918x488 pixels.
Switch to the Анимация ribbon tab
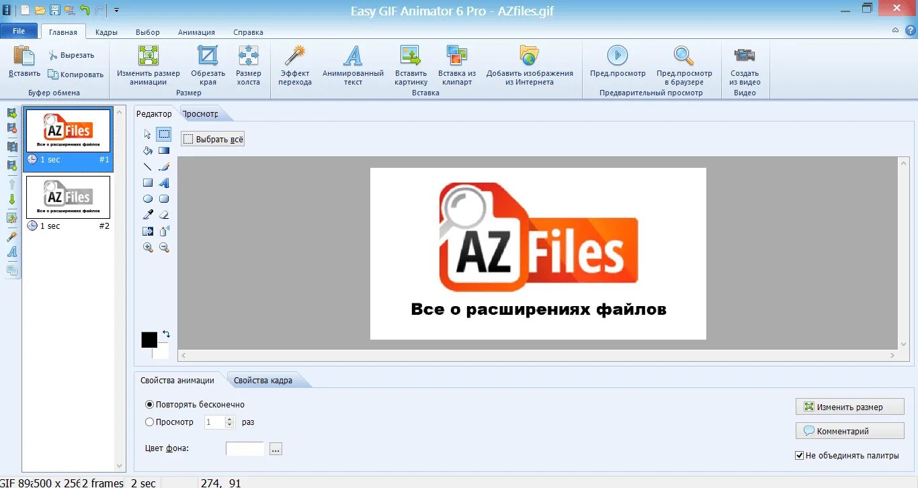(196, 32)
